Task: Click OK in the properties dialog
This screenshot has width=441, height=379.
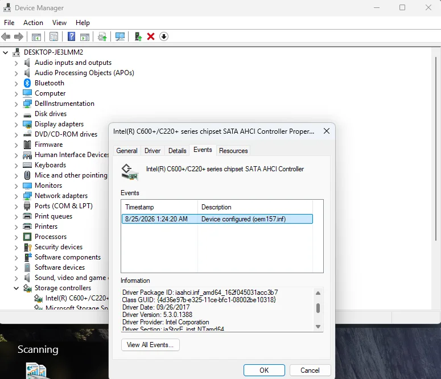Action: (x=264, y=370)
